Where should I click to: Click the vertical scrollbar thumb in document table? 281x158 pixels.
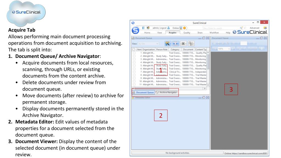click(208, 62)
